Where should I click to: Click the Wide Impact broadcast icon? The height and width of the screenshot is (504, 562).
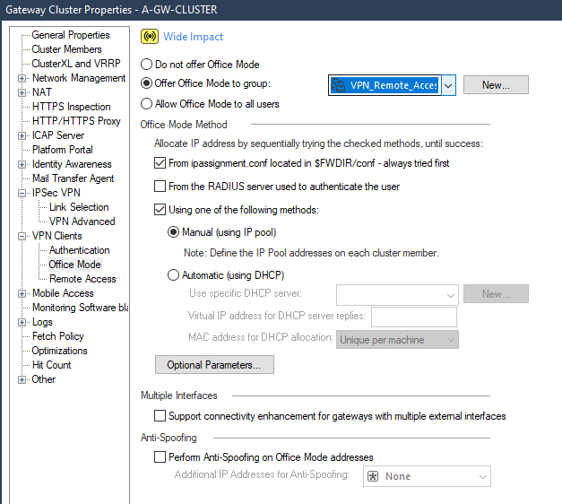(x=150, y=37)
